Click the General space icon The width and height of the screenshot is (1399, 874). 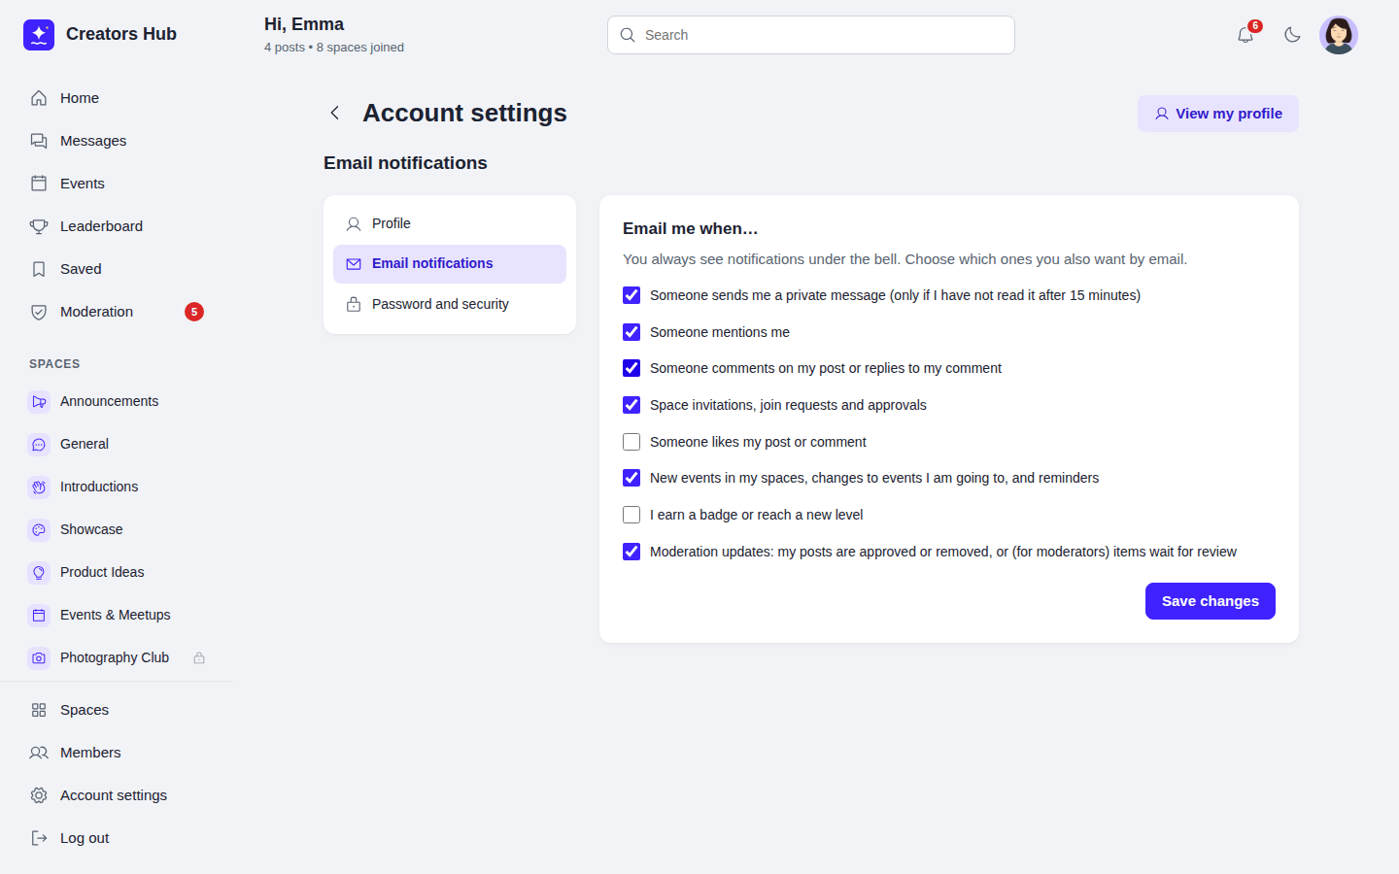click(x=39, y=444)
